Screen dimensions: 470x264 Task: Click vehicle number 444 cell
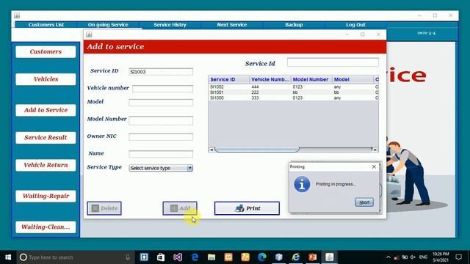point(270,87)
